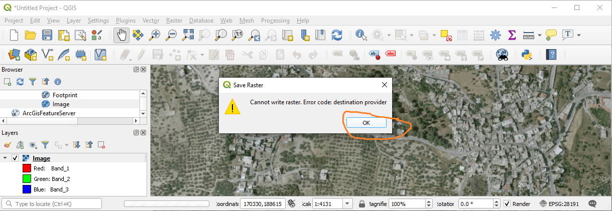Image resolution: width=612 pixels, height=211 pixels.
Task: Filter Legend by Map Content
Action: pyautogui.click(x=45, y=145)
